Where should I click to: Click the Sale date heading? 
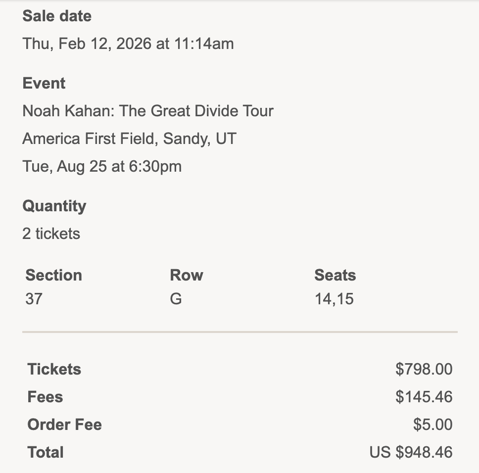click(57, 16)
